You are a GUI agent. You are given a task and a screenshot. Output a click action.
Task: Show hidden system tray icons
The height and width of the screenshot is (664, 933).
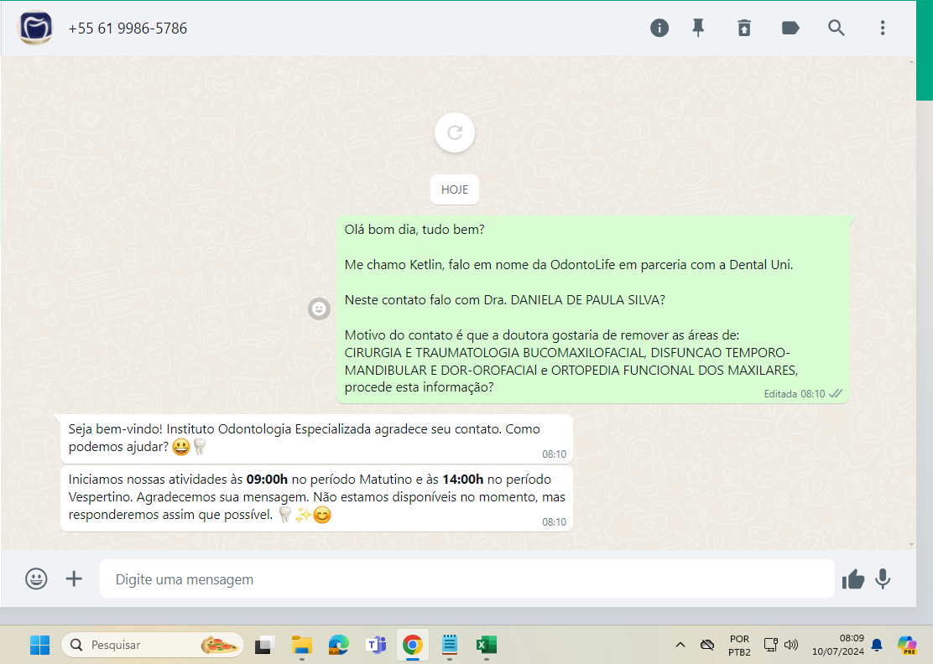click(680, 645)
